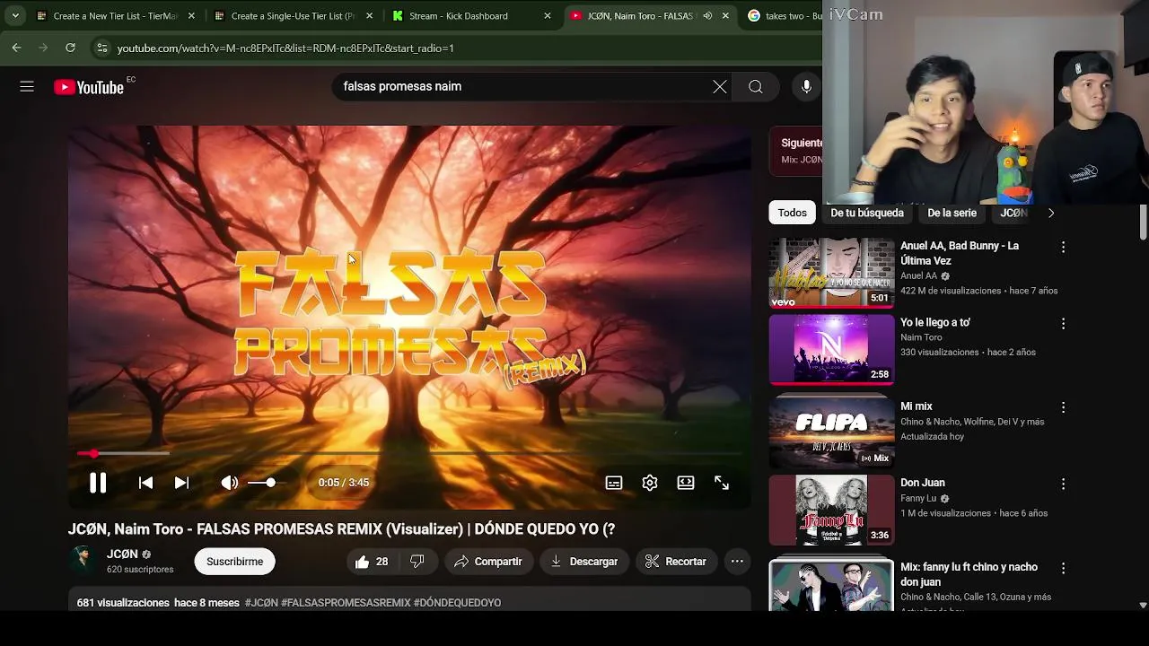Open player settings gear
The width and height of the screenshot is (1149, 646).
pos(650,483)
